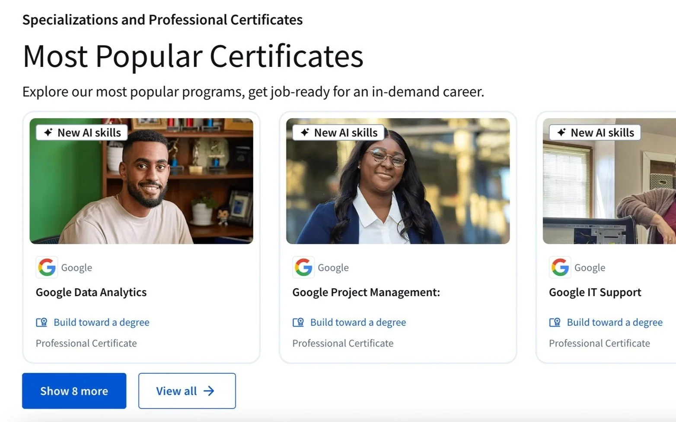Open the Google IT Support card photo
Screen dimensions: 676x422
pyautogui.click(x=609, y=181)
